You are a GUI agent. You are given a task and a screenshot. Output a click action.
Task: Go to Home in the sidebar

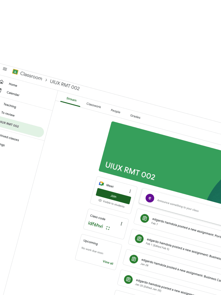13,85
